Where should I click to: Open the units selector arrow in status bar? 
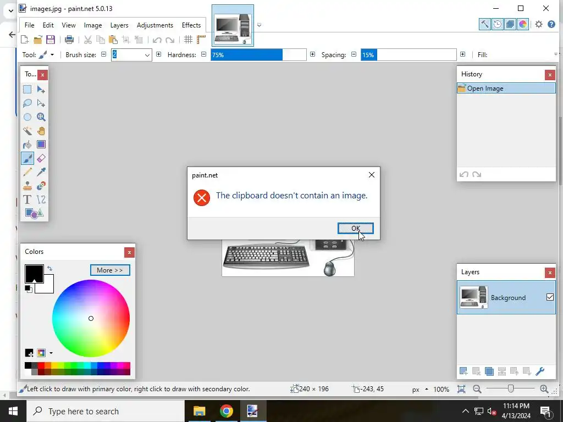coord(427,389)
